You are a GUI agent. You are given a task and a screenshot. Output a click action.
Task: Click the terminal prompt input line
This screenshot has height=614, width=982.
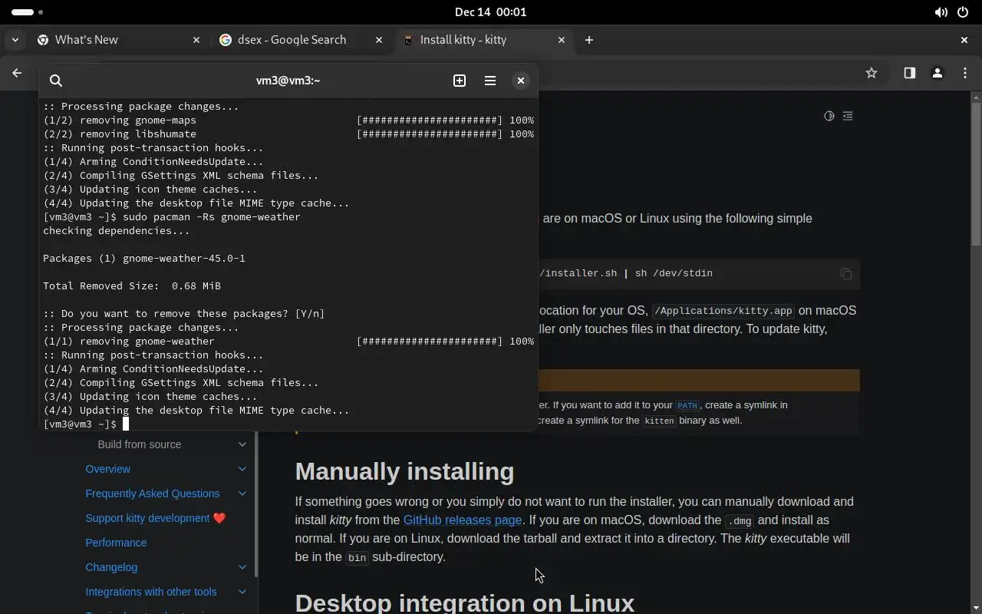tap(288, 424)
